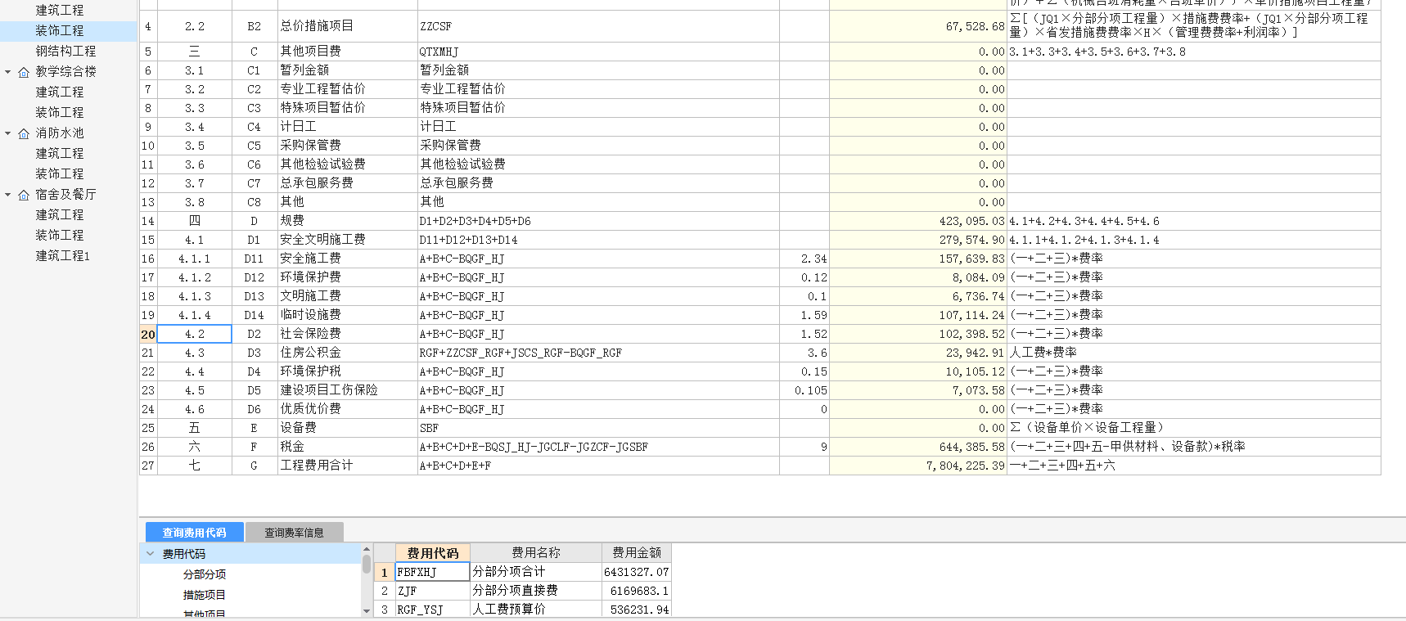Viewport: 1406px width, 621px height.
Task: Click the 住房公积金 name cell
Action: (x=347, y=353)
